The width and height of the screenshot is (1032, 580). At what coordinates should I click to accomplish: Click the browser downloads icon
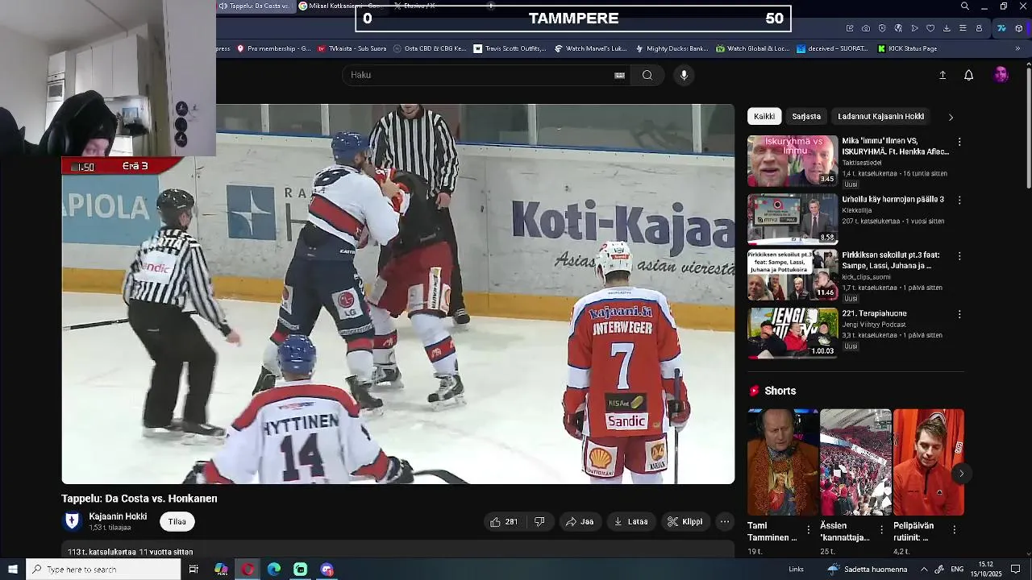tap(947, 28)
